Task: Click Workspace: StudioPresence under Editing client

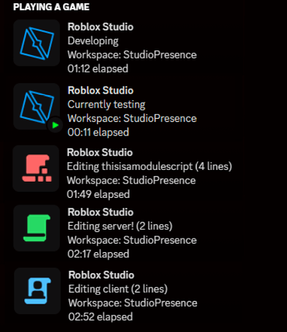Action: (133, 303)
